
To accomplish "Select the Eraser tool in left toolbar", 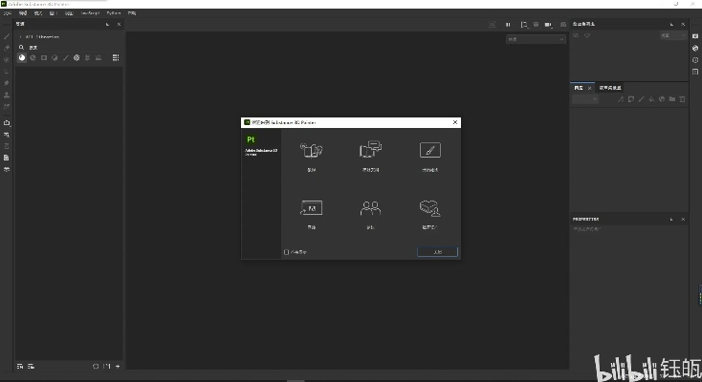I will [x=7, y=48].
